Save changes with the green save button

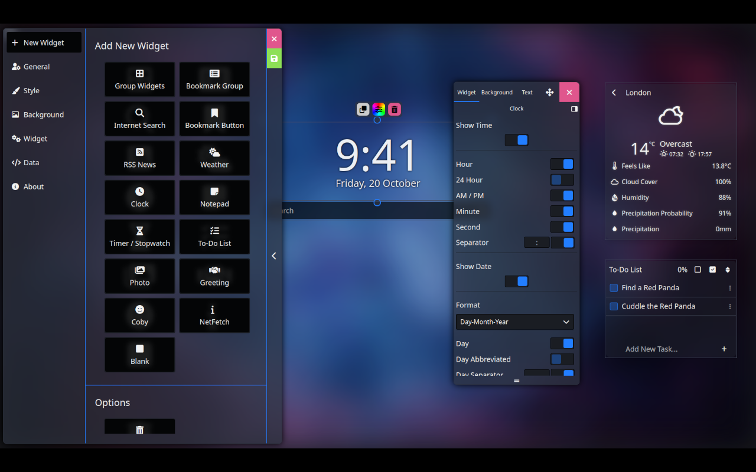(x=273, y=58)
